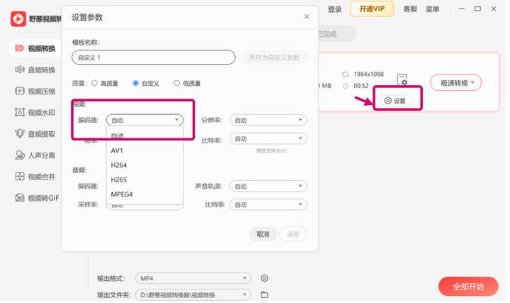510x303 pixels.
Task: Click the 视频压缩 sidebar icon
Action: pos(20,91)
